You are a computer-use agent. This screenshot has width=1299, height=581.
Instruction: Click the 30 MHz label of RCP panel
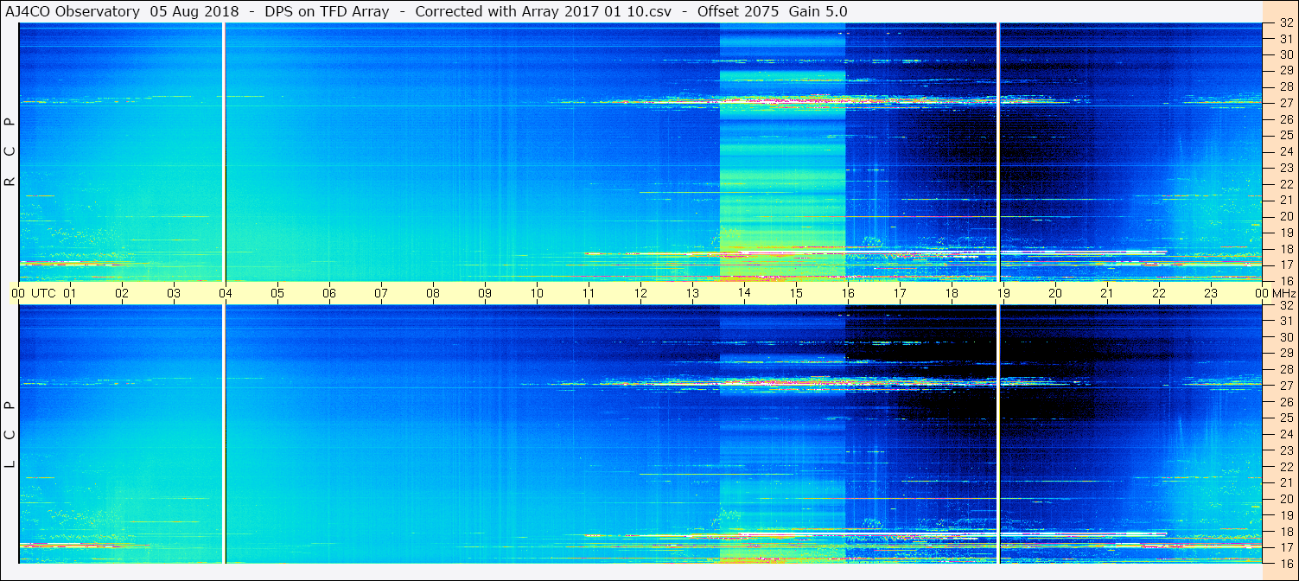[1286, 54]
